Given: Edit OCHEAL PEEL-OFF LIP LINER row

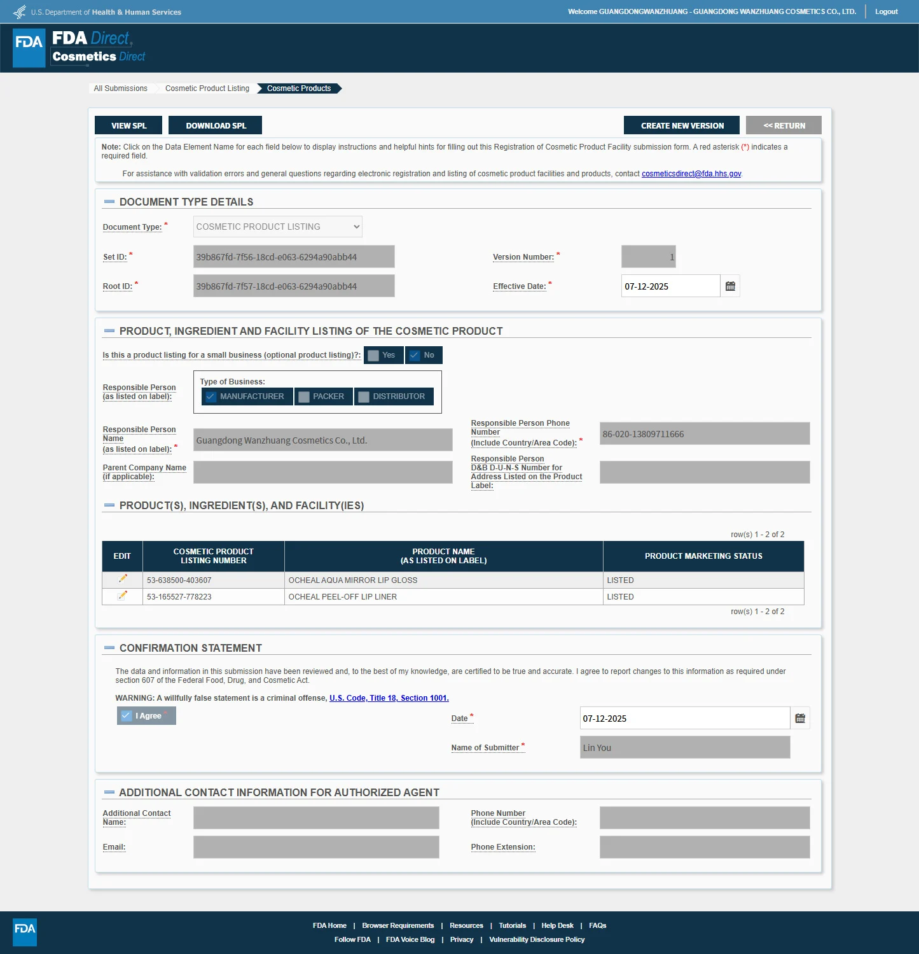Looking at the screenshot, I should point(123,596).
